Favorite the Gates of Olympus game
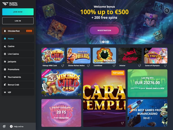This screenshot has width=173, height=130. pos(165,66)
